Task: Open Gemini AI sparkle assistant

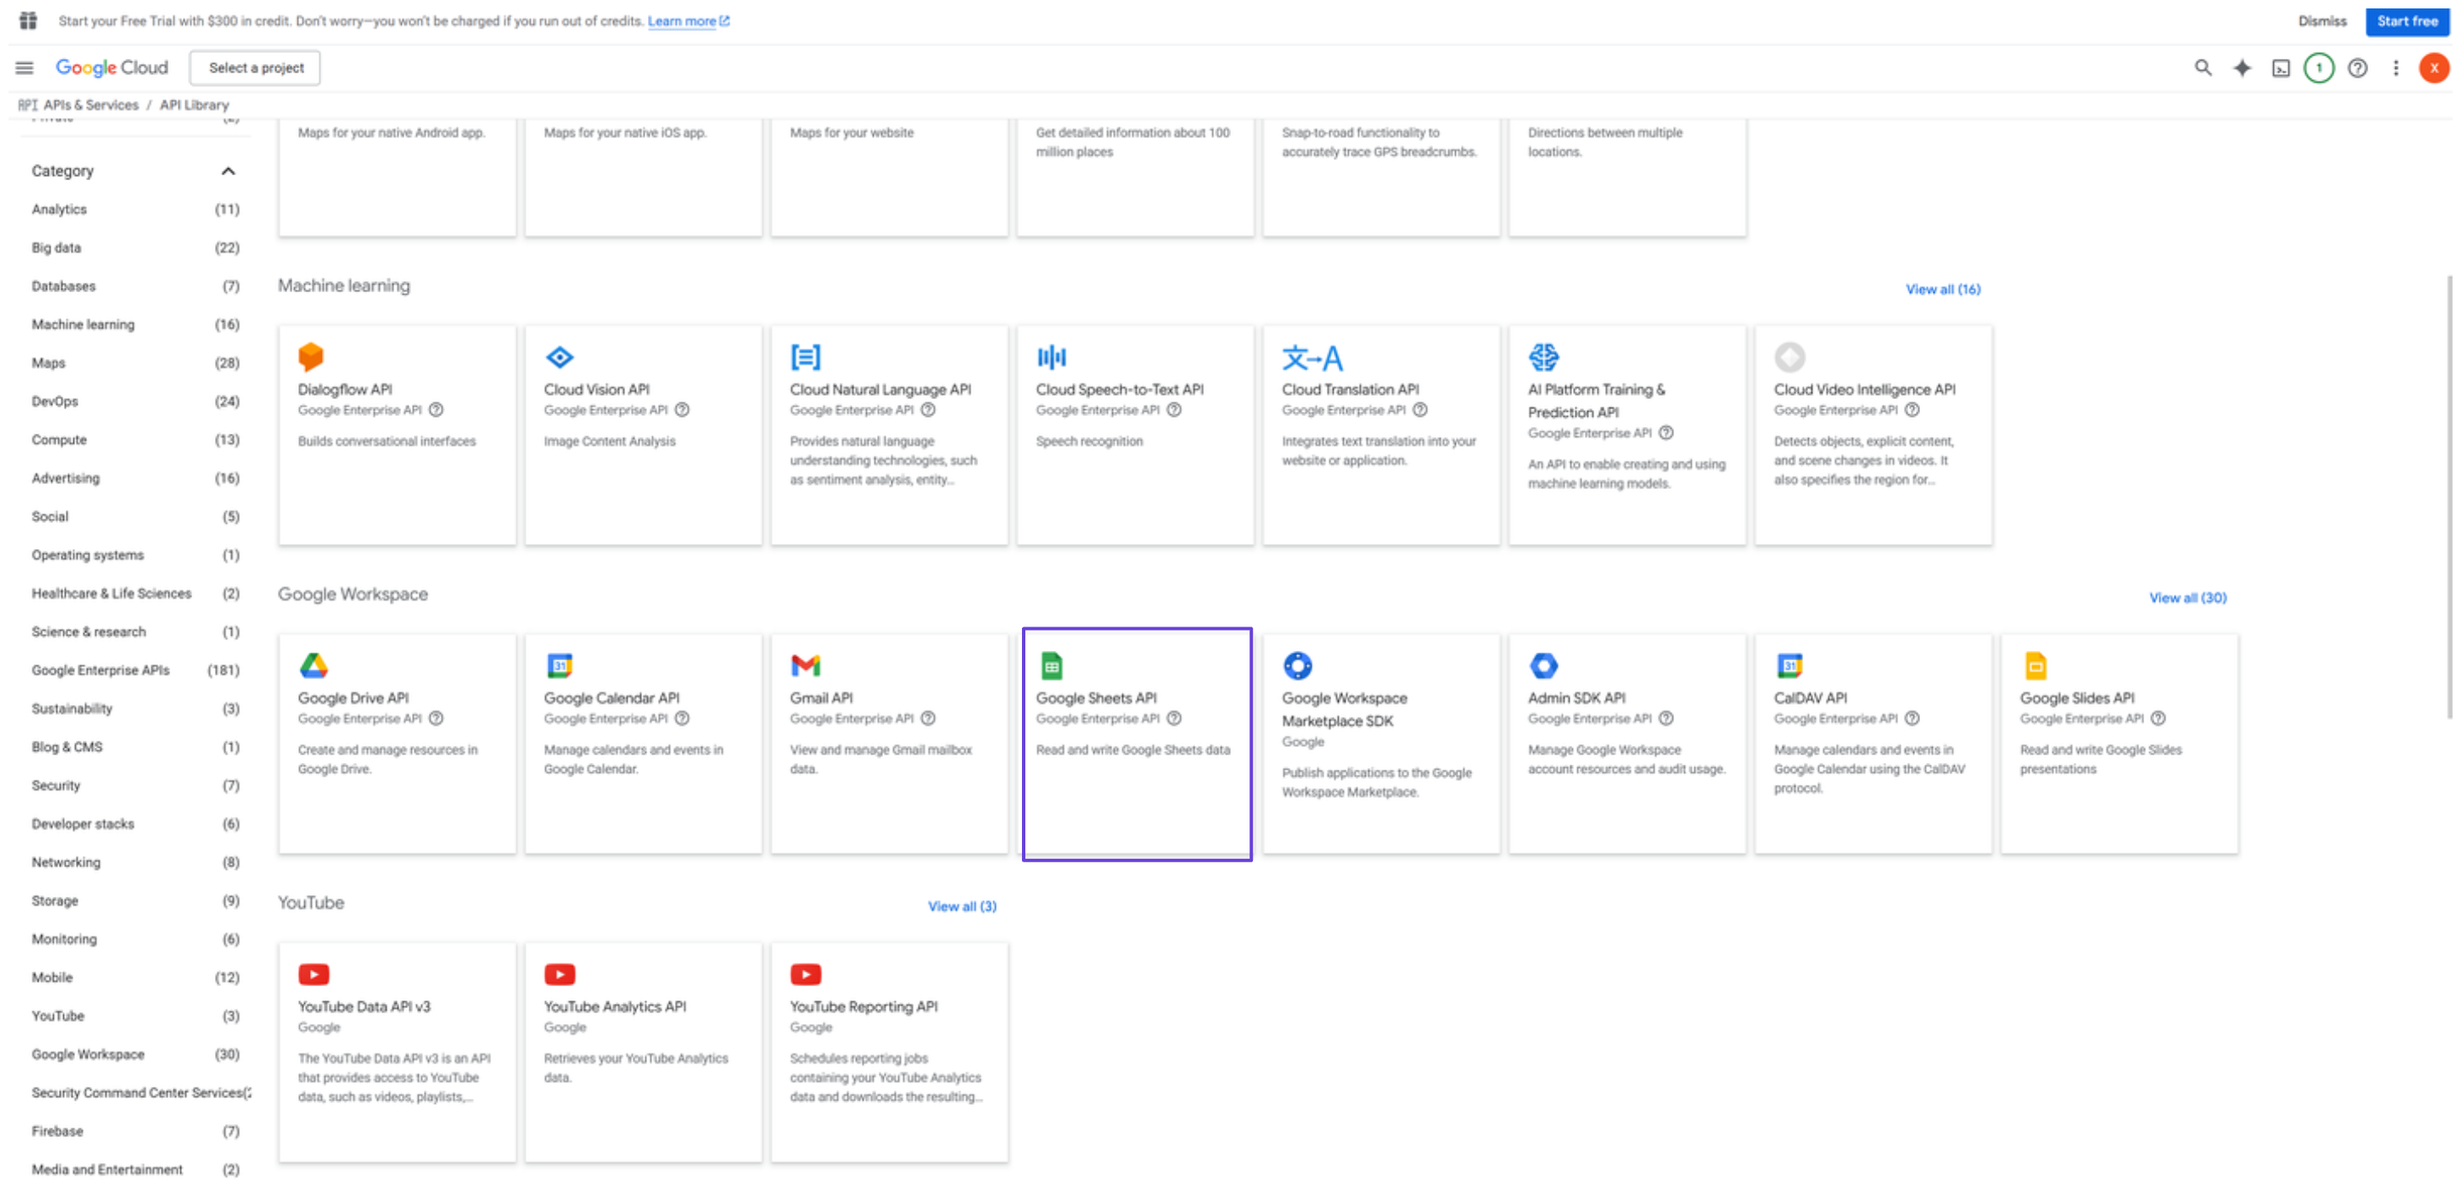Action: click(2241, 68)
